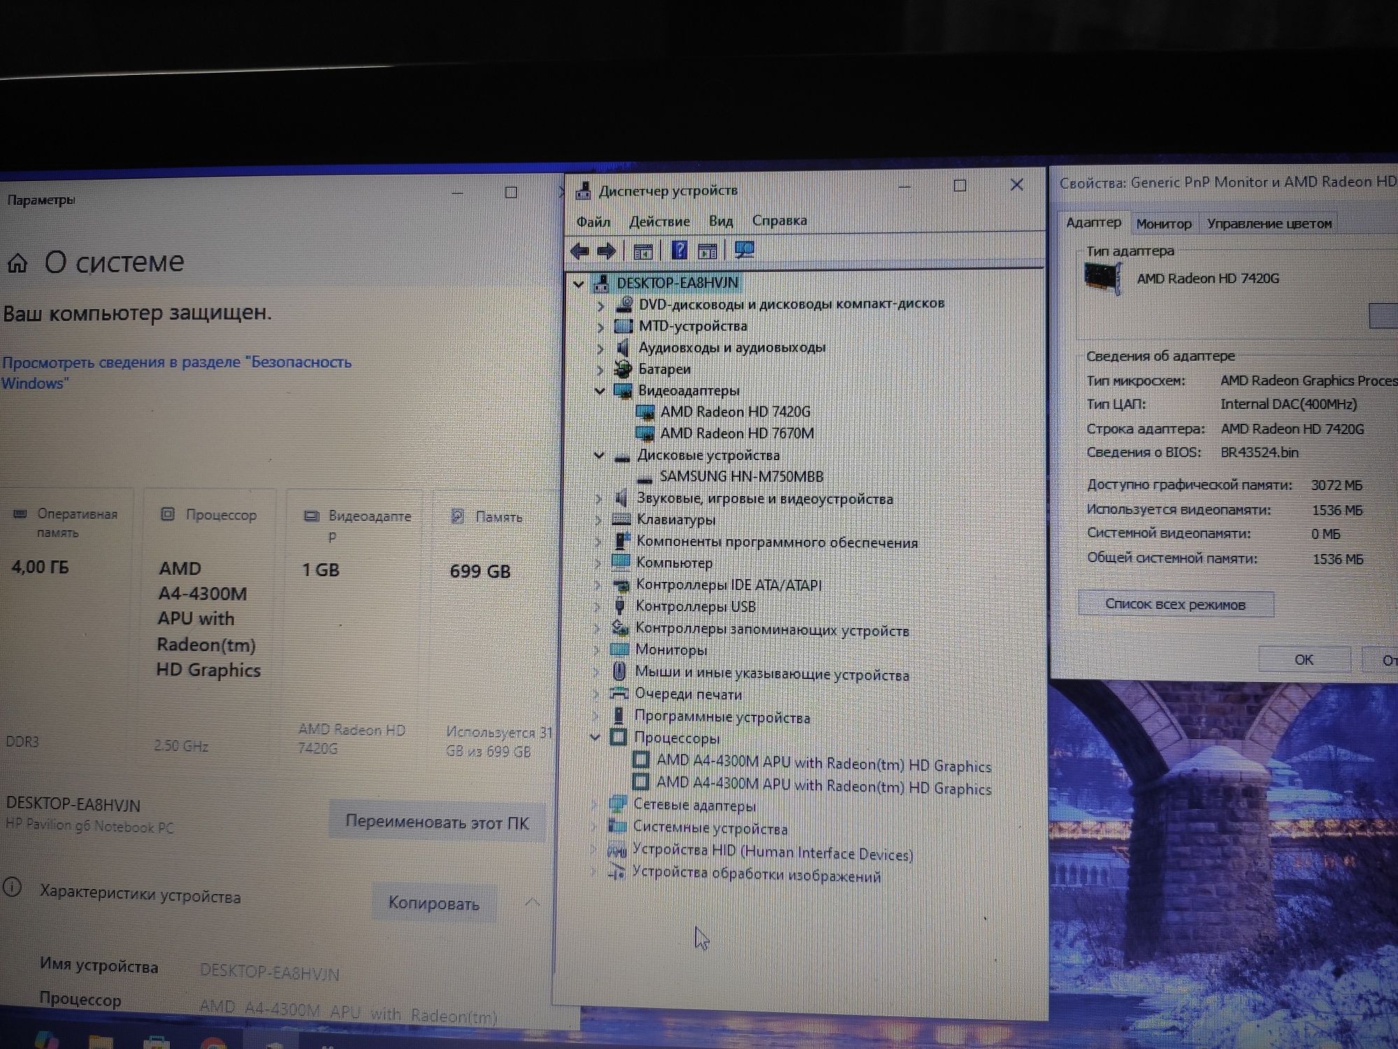Open the Безопасность Windows details link
1398x1049 pixels.
pyautogui.click(x=176, y=373)
